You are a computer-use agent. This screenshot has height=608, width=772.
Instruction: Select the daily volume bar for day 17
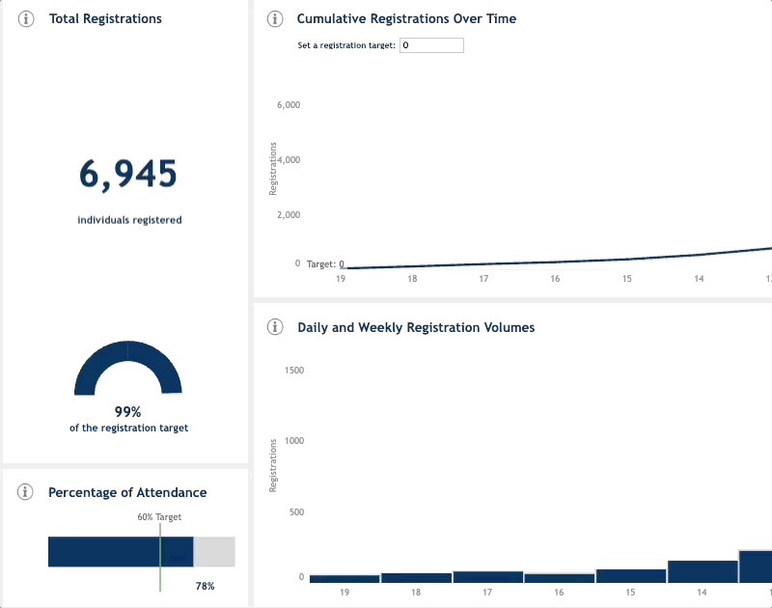click(x=488, y=577)
